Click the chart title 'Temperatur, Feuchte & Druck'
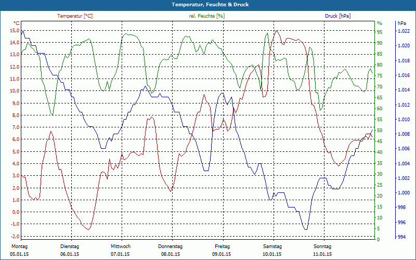This screenshot has height=260, width=416. click(210, 5)
